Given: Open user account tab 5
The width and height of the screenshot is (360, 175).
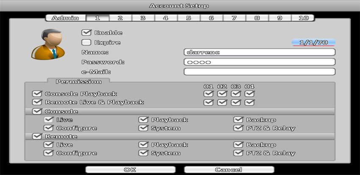Looking at the screenshot, I should click(188, 18).
